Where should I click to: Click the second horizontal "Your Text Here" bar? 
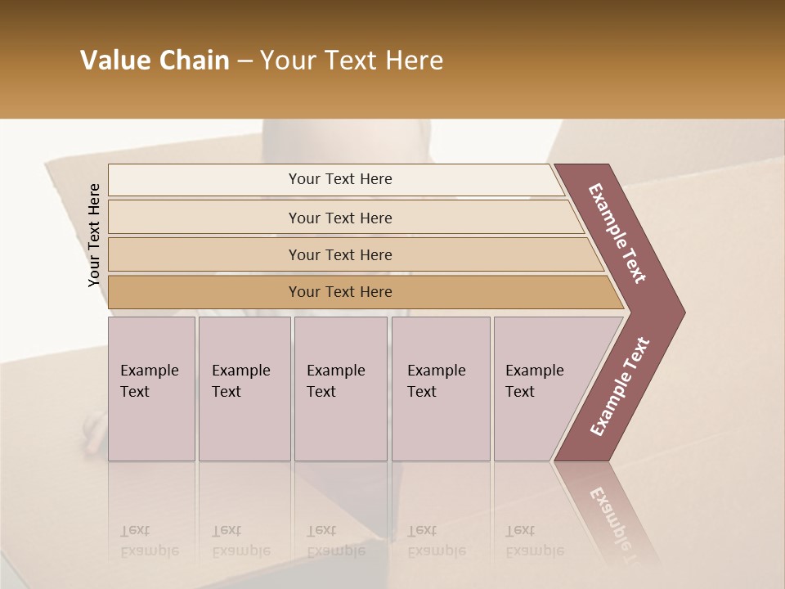[345, 217]
